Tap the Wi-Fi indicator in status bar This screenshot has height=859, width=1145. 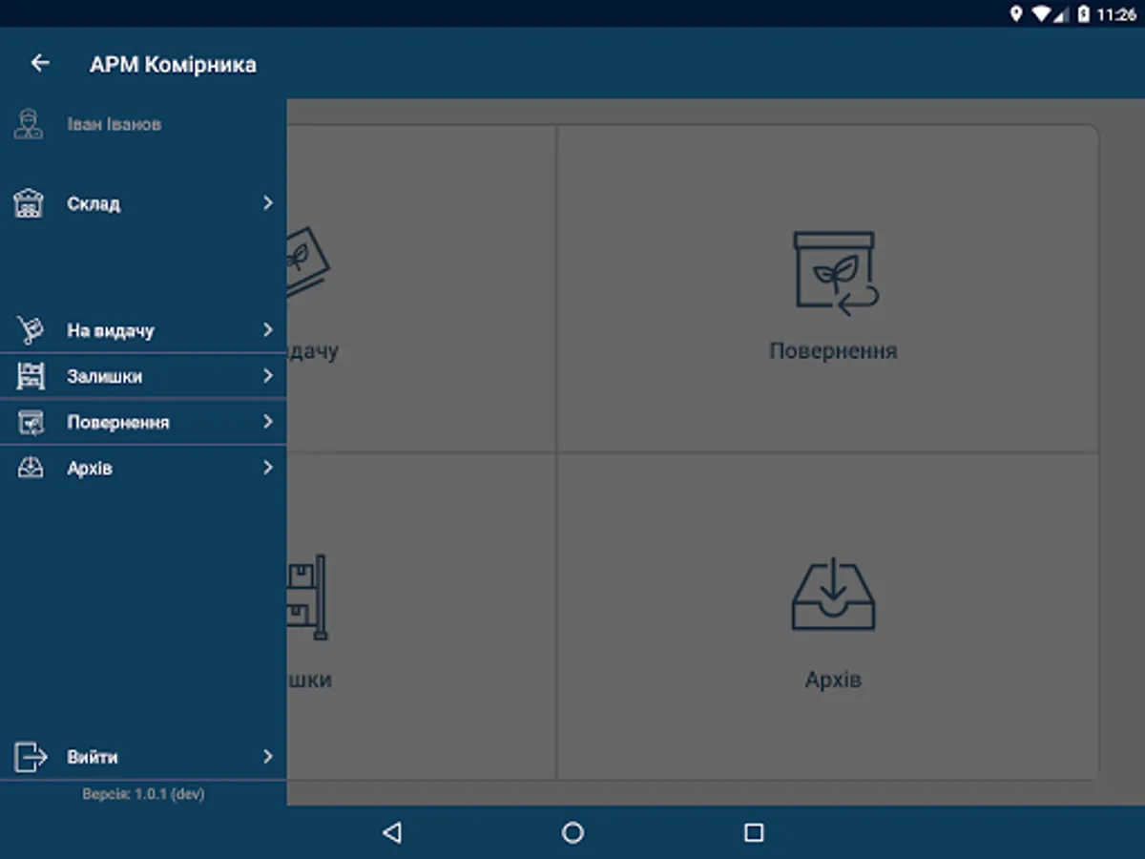[1041, 13]
